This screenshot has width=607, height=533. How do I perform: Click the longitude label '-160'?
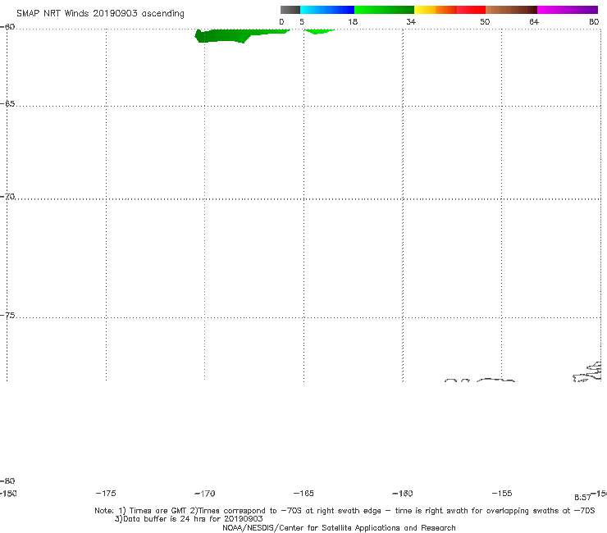coord(403,493)
